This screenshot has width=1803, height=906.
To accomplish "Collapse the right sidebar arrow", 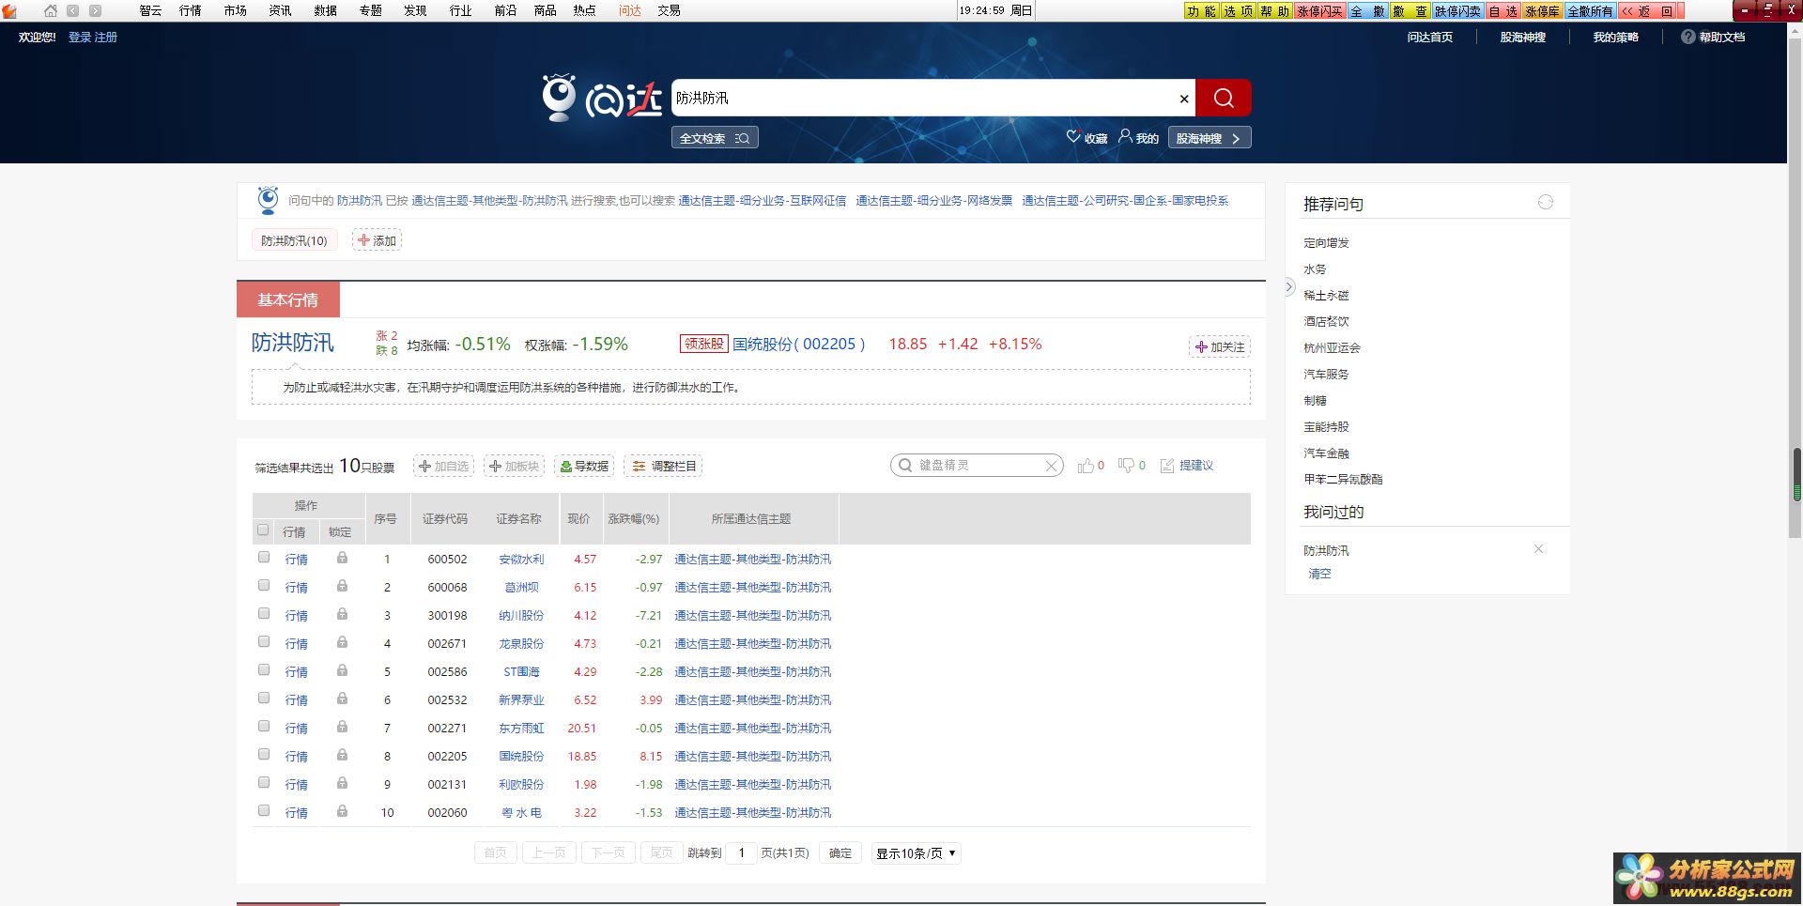I will pyautogui.click(x=1289, y=287).
